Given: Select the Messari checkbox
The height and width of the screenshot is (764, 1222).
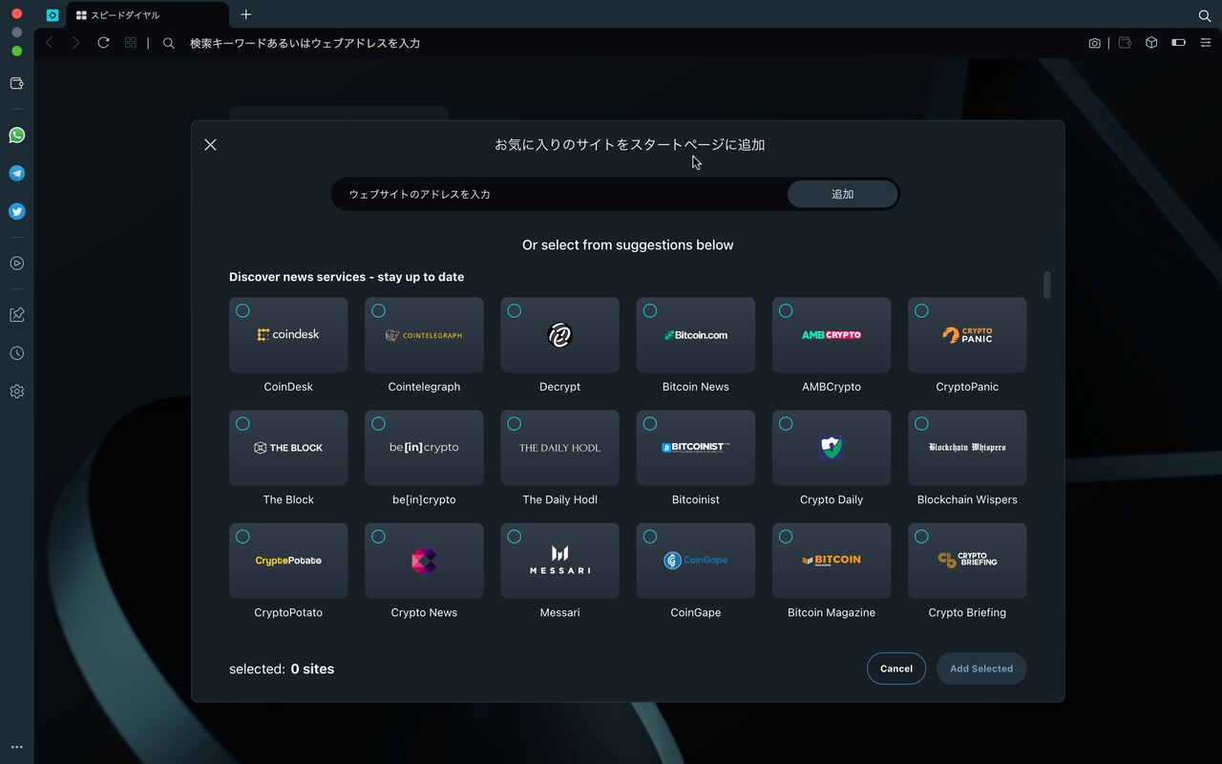Looking at the screenshot, I should pos(514,537).
